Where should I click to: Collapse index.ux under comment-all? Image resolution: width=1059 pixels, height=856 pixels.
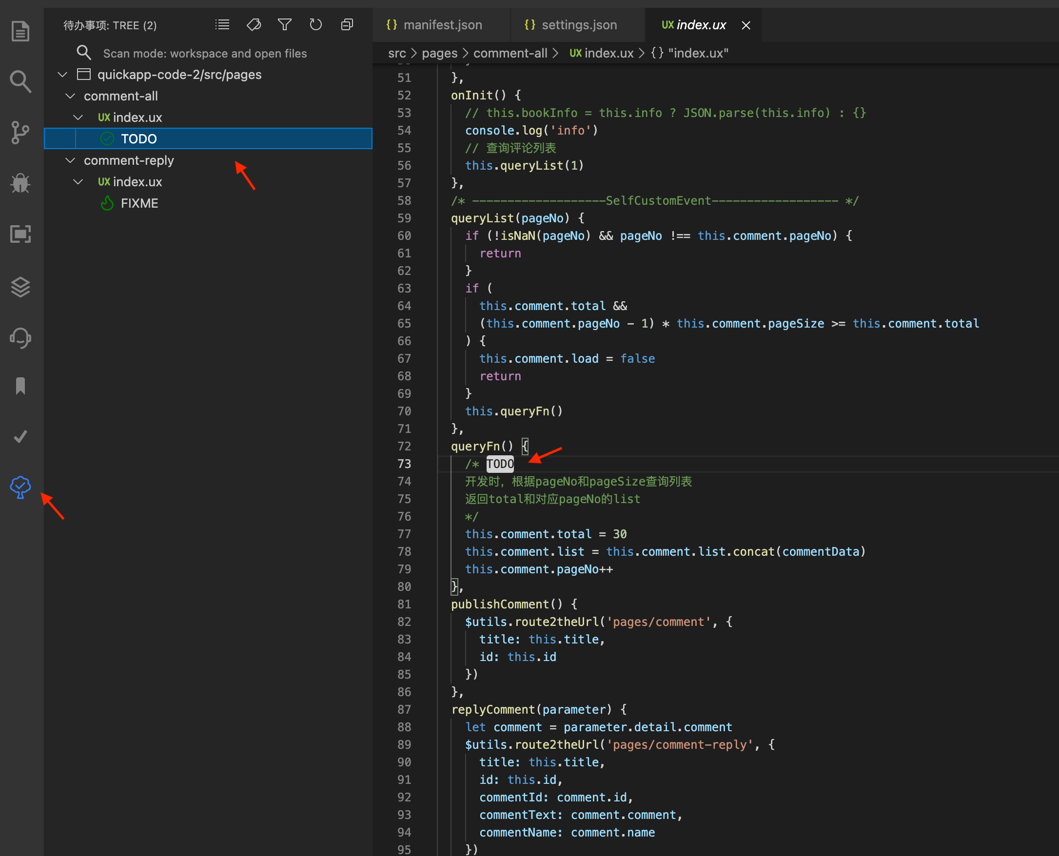pos(78,117)
